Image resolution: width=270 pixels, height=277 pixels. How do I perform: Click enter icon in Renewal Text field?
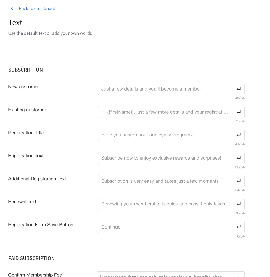pos(239,204)
